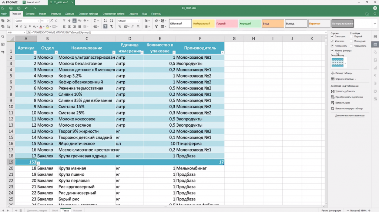This screenshot has width=379, height=212.
Task: Click the Вставить срез option
Action: 341,103
